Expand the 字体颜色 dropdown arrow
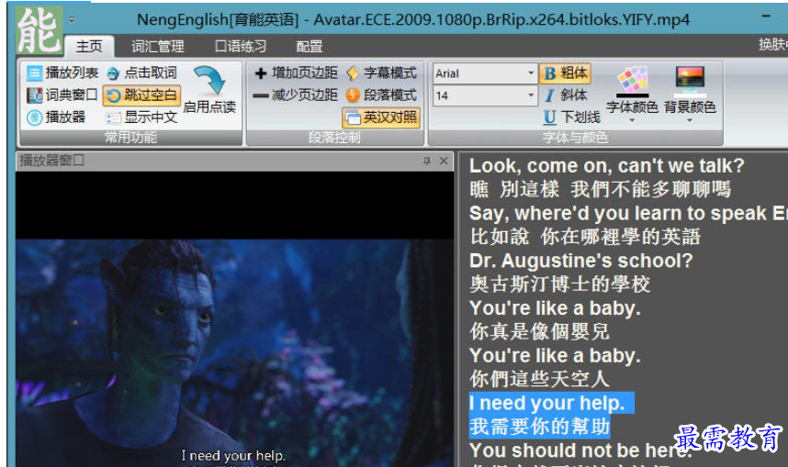The width and height of the screenshot is (788, 467). pyautogui.click(x=632, y=120)
